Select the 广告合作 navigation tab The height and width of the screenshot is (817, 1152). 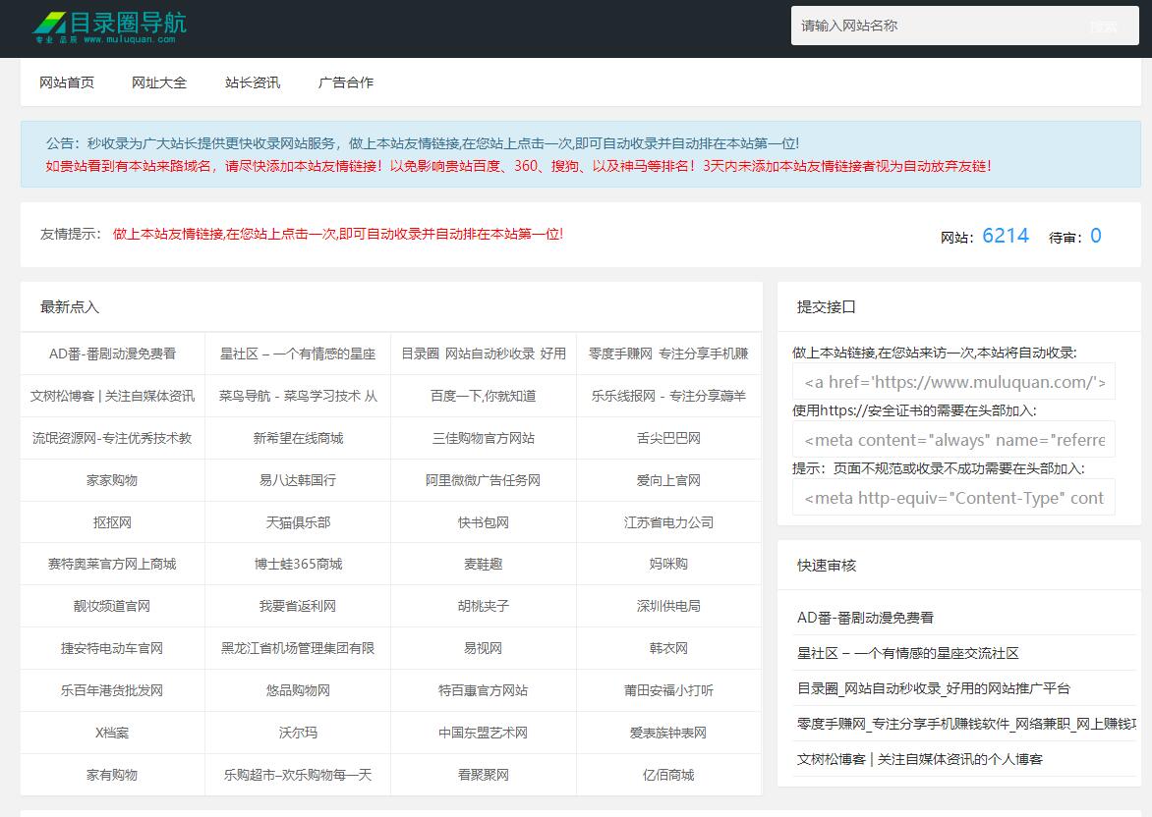344,82
